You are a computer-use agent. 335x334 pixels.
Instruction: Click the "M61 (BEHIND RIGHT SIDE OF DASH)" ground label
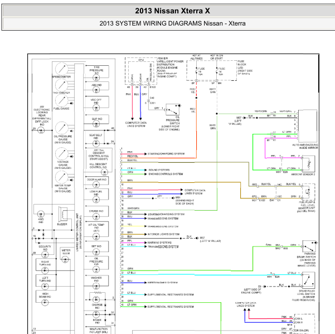pos(185,200)
